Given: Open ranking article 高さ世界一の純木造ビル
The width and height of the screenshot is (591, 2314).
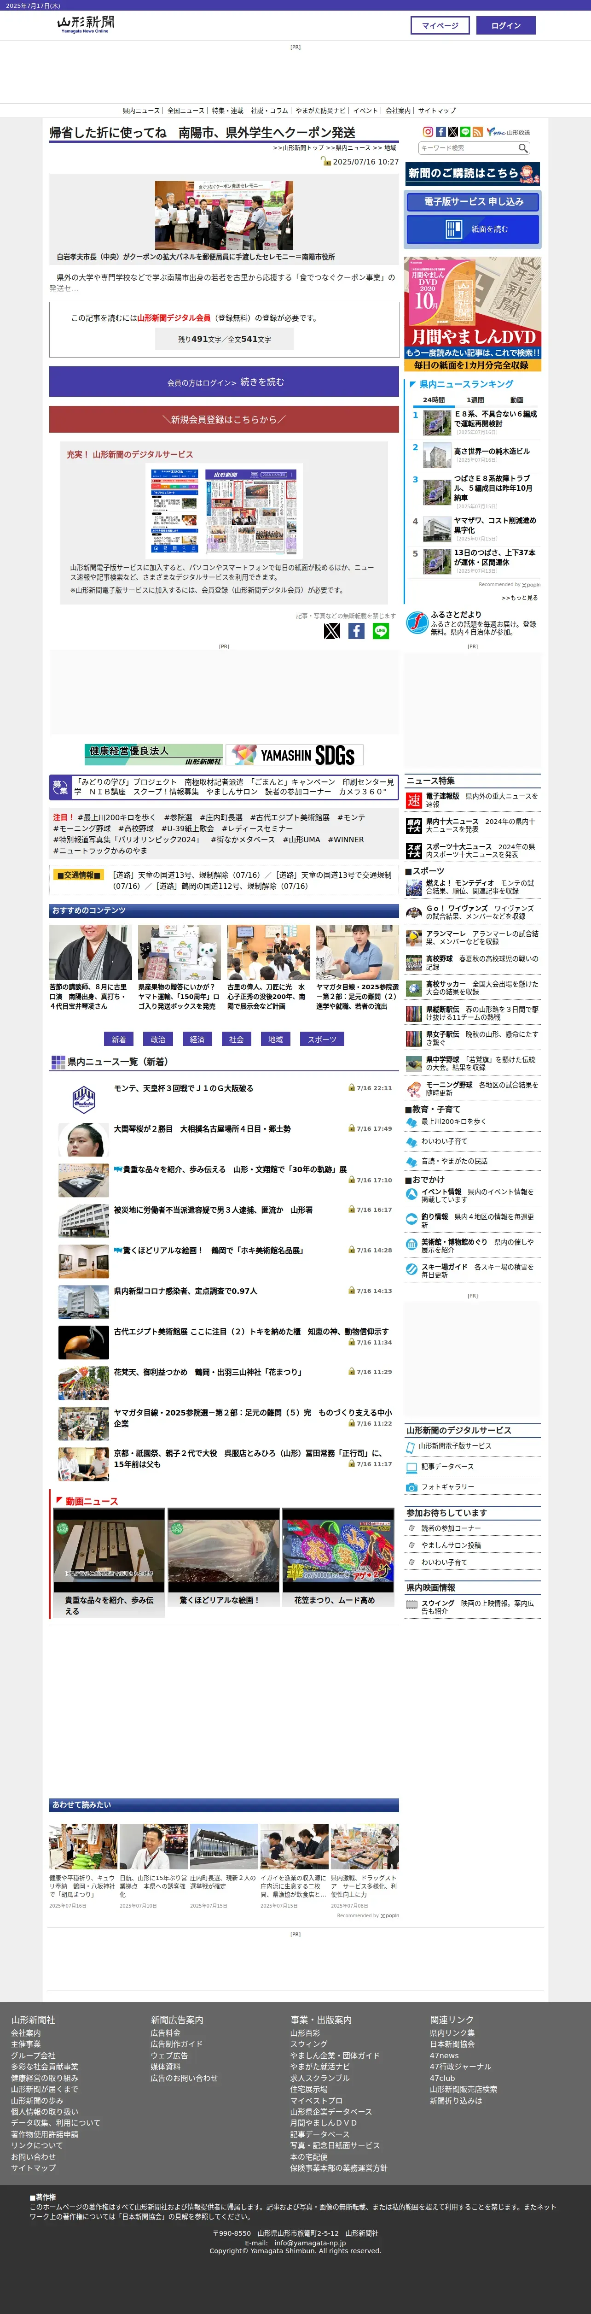Looking at the screenshot, I should coord(492,451).
